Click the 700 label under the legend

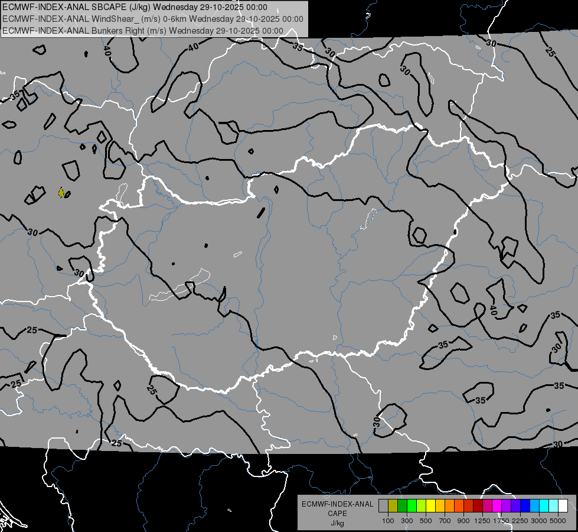[x=445, y=521]
